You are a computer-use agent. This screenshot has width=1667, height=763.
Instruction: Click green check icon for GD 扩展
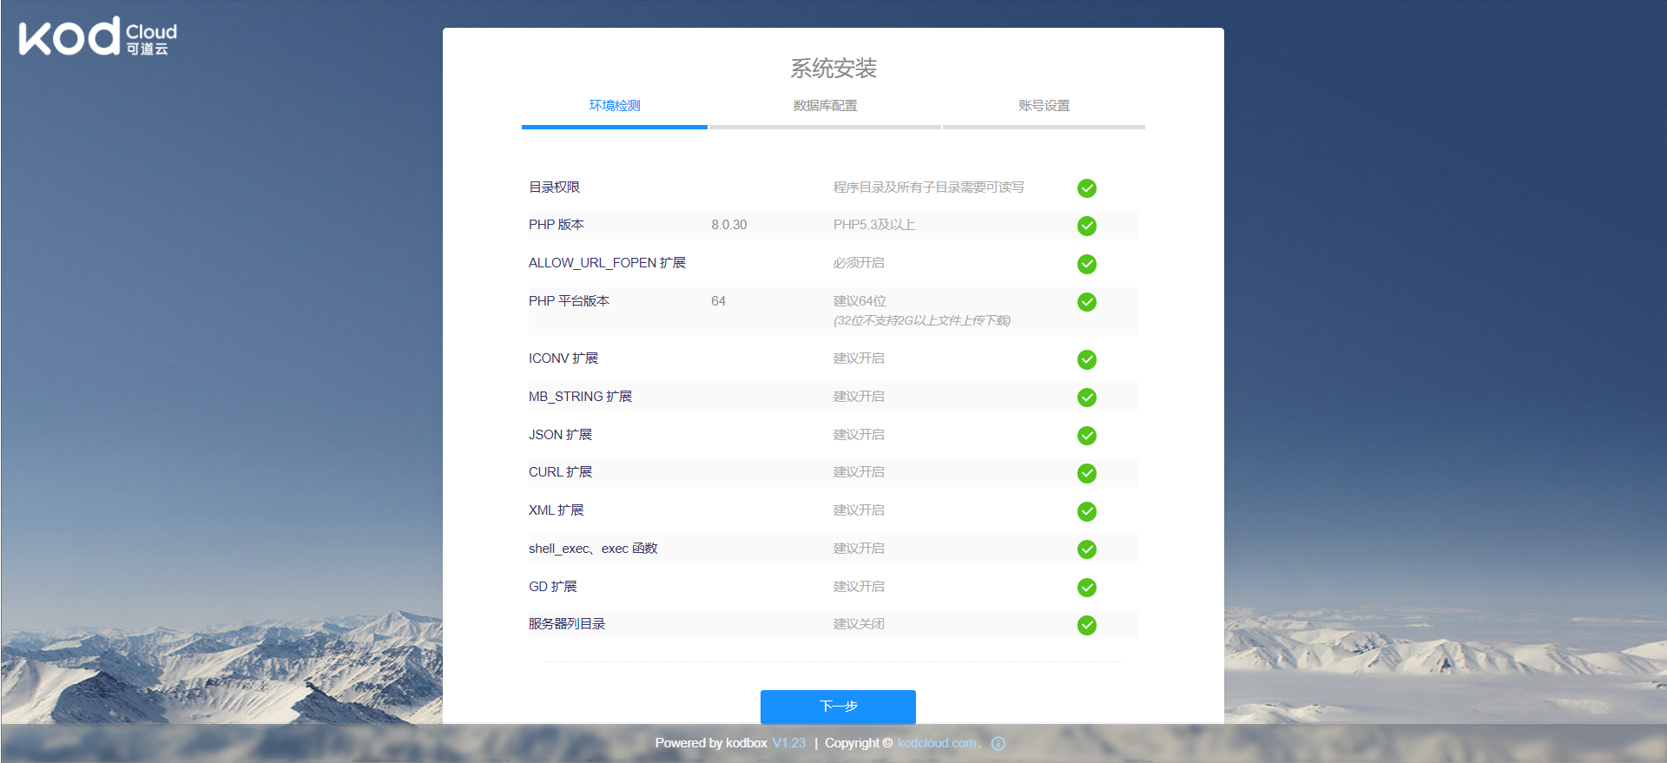(1086, 588)
